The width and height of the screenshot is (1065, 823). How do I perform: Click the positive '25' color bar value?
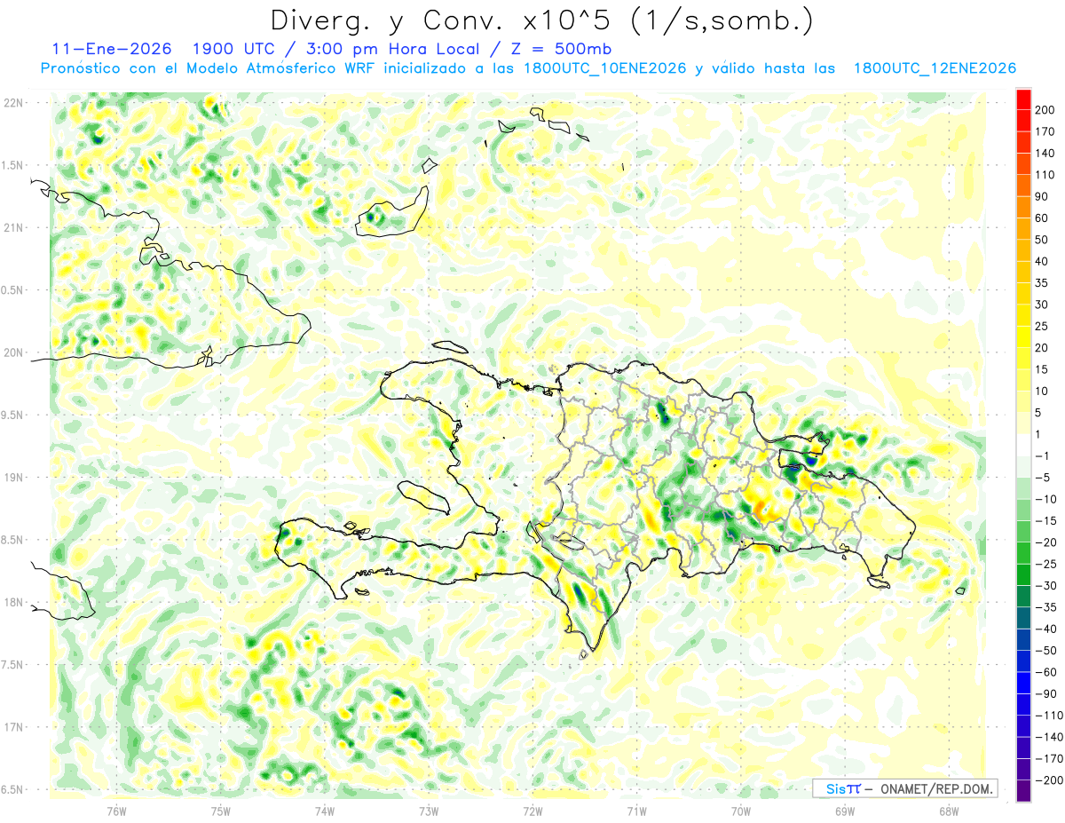pyautogui.click(x=1042, y=326)
